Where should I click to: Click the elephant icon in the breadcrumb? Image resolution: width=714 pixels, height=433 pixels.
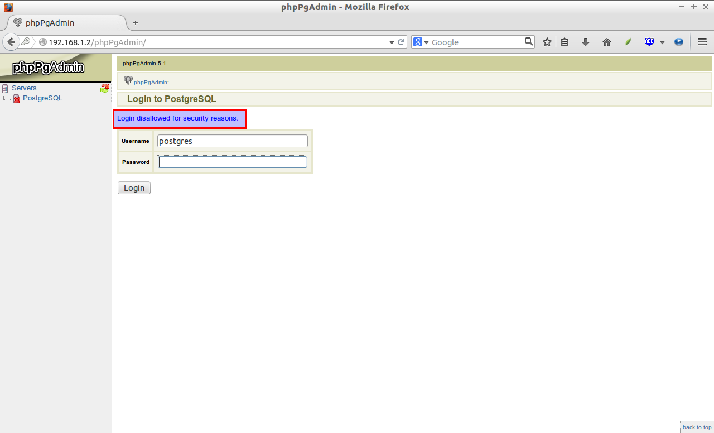128,80
